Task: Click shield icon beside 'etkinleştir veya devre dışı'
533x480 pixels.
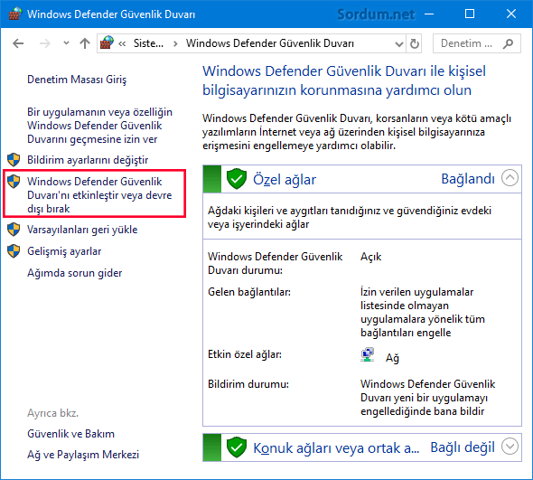Action: click(14, 182)
